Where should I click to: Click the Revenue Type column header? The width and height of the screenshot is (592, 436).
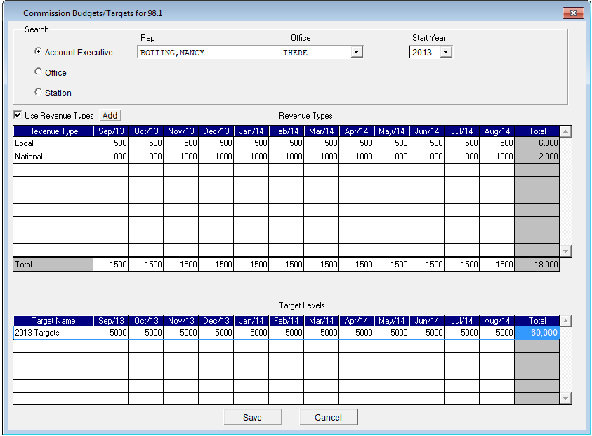53,131
